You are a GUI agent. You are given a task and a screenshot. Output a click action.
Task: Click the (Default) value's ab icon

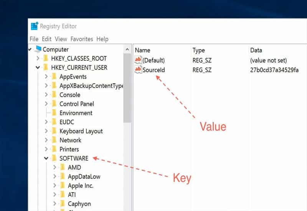click(138, 60)
